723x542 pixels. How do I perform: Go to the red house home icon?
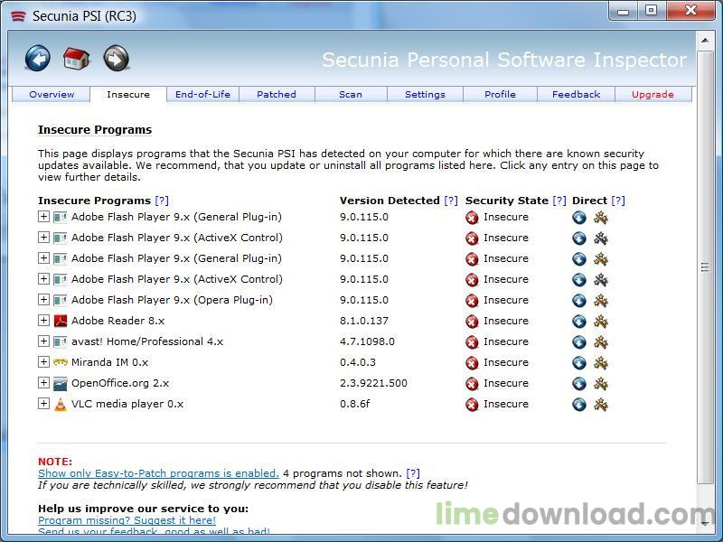(77, 59)
